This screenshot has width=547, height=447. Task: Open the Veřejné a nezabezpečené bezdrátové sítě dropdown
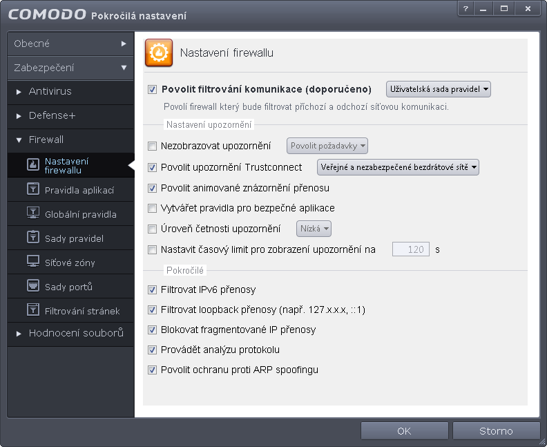click(398, 167)
